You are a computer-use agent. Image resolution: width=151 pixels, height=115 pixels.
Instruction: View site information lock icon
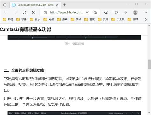point(45,12)
